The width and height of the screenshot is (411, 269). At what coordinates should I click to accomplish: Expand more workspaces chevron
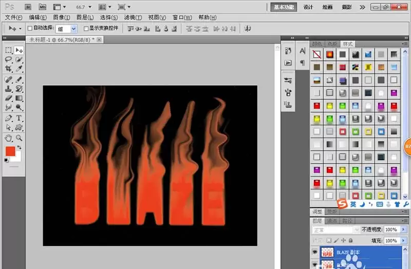(x=362, y=7)
